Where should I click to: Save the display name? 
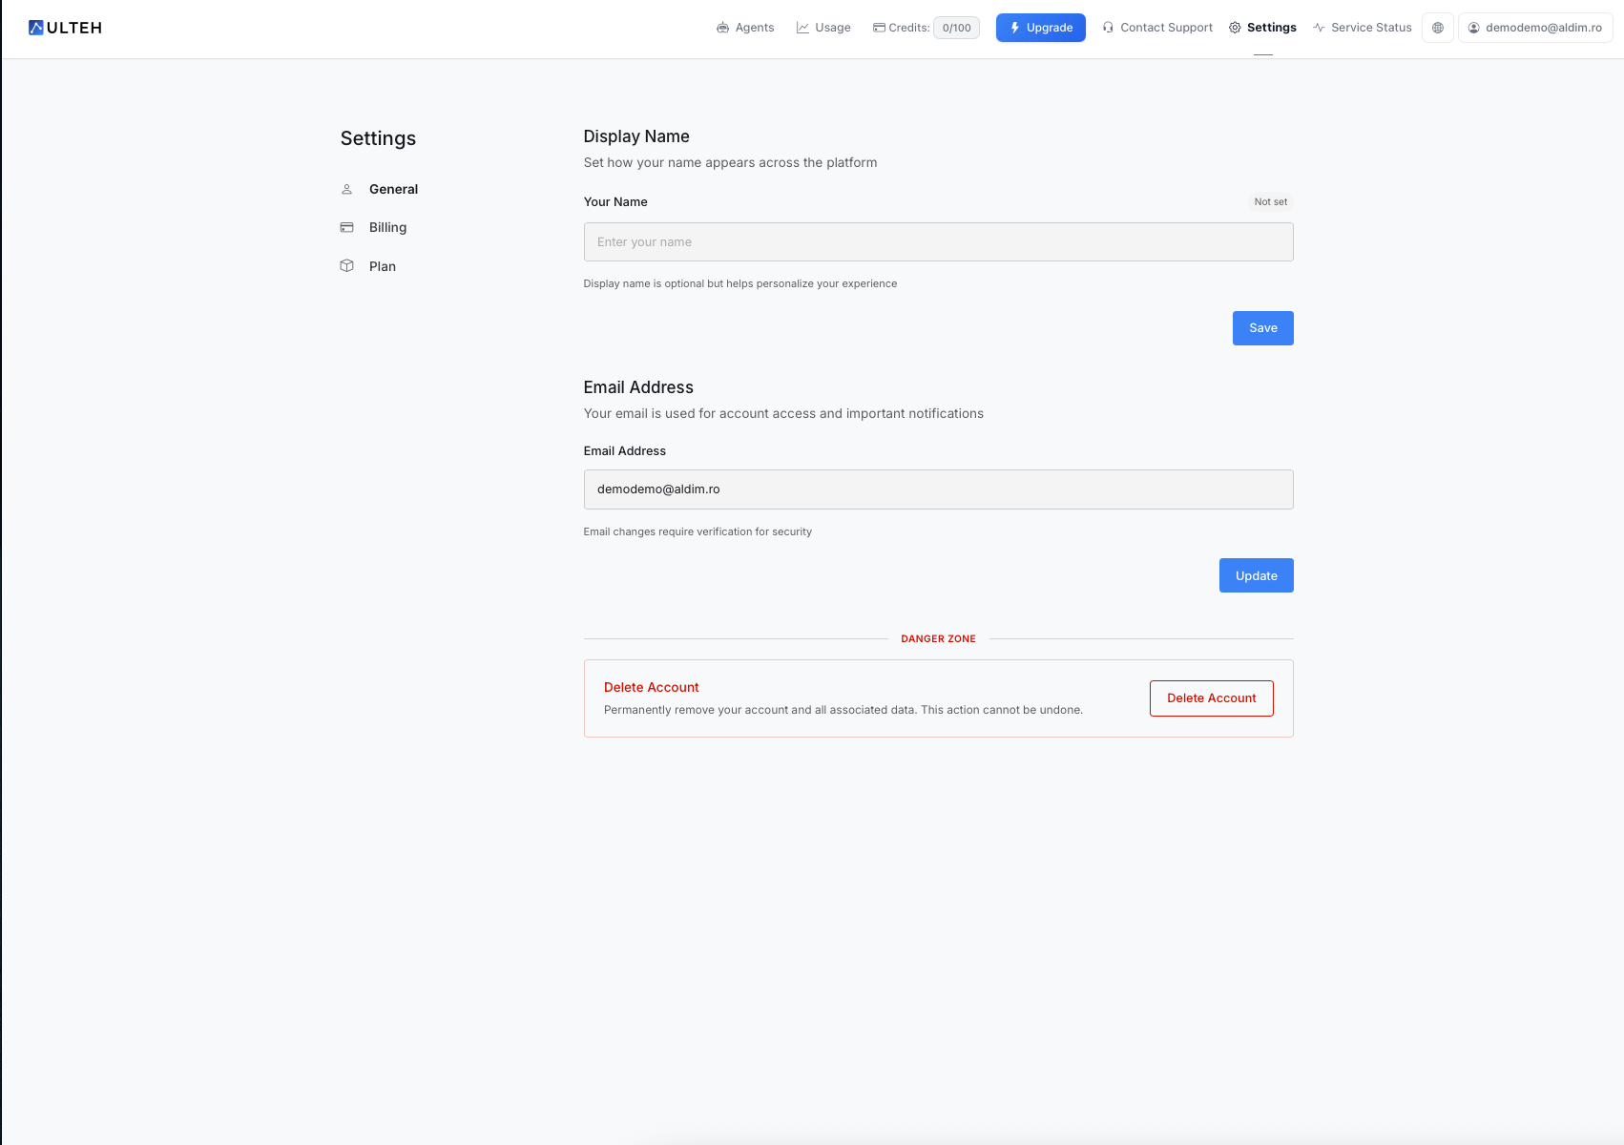(x=1262, y=327)
